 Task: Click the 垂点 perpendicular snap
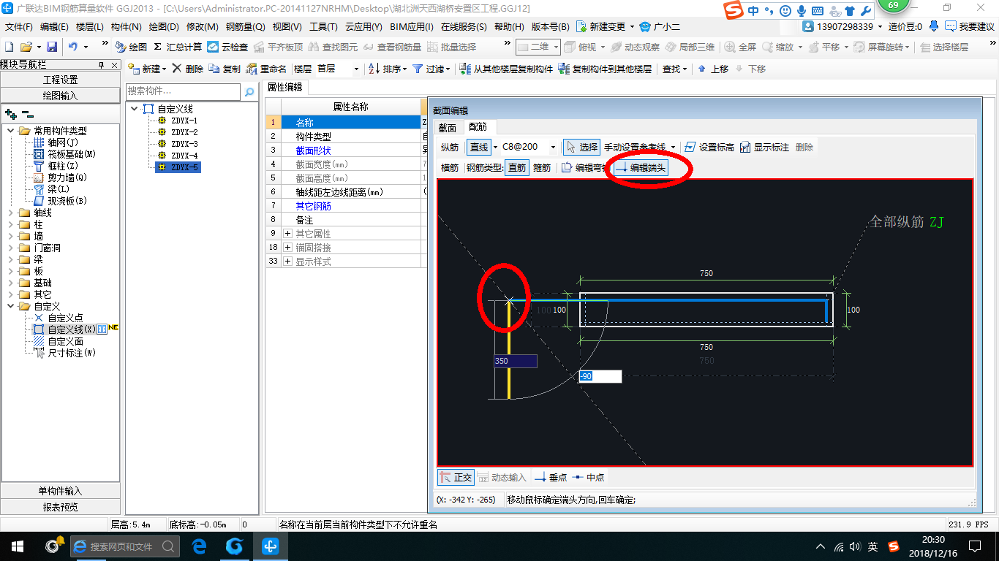pyautogui.click(x=551, y=477)
